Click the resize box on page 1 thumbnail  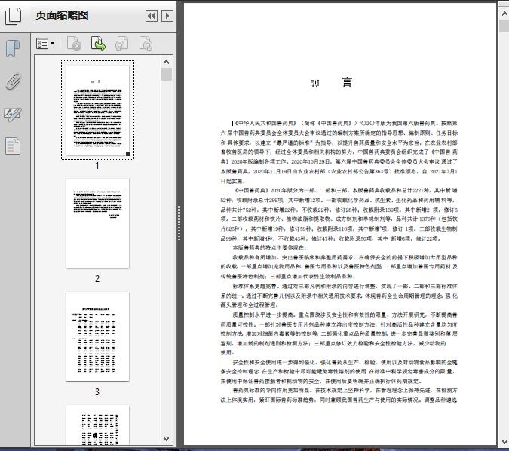click(128, 154)
